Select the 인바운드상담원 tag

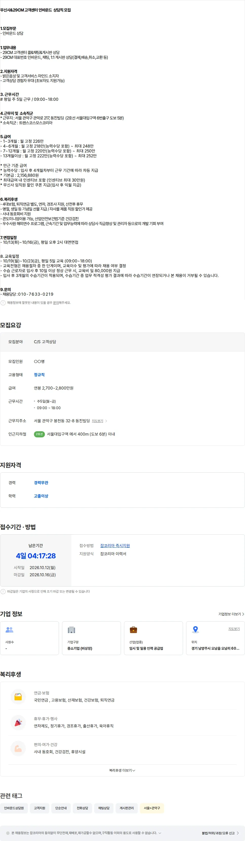[x=14, y=808]
